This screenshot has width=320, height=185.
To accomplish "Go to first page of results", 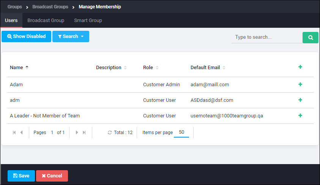I will [x=14, y=133].
